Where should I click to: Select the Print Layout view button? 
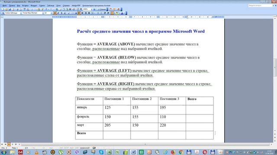pos(9,144)
